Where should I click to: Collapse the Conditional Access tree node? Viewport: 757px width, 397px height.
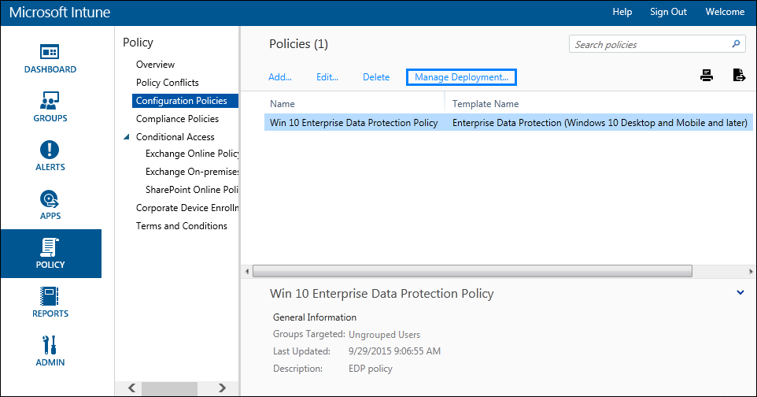click(127, 137)
